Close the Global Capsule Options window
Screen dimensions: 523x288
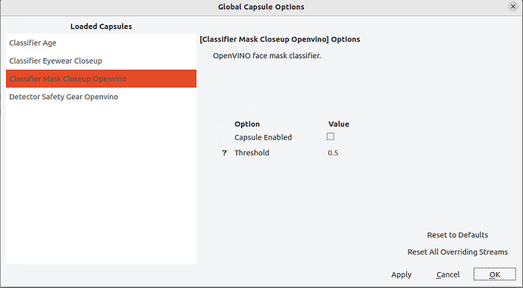pyautogui.click(x=513, y=6)
